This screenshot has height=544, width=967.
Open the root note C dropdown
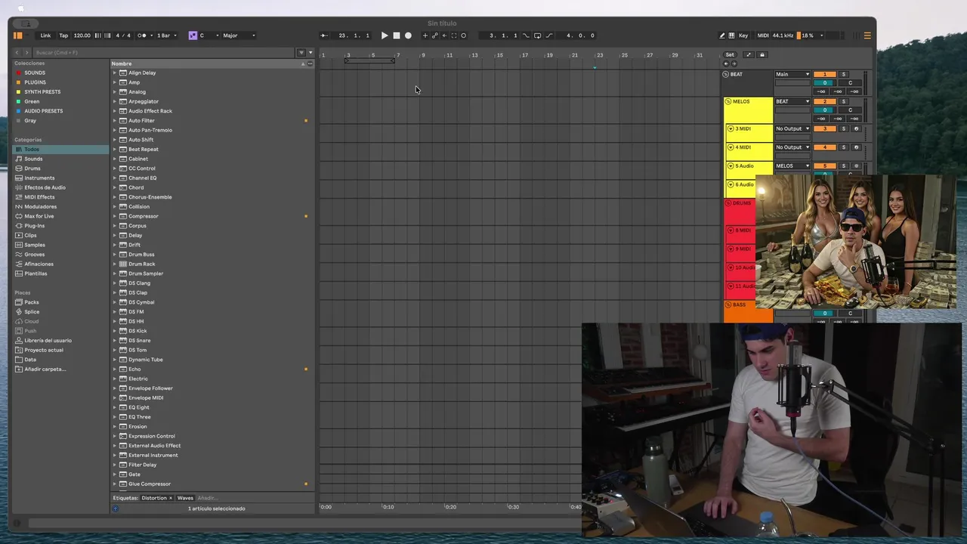tap(209, 36)
